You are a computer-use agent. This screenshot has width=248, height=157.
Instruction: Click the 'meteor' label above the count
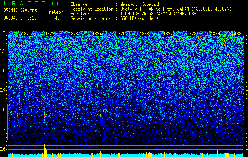click(x=56, y=12)
